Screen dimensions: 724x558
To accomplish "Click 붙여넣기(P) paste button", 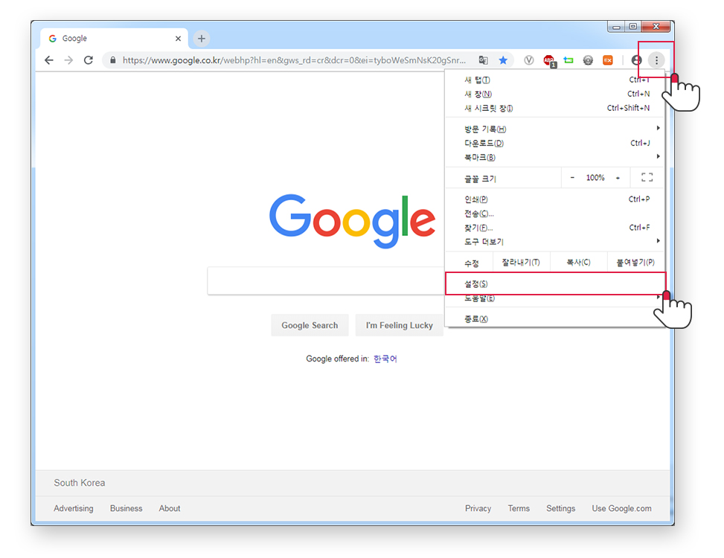I will coord(635,263).
